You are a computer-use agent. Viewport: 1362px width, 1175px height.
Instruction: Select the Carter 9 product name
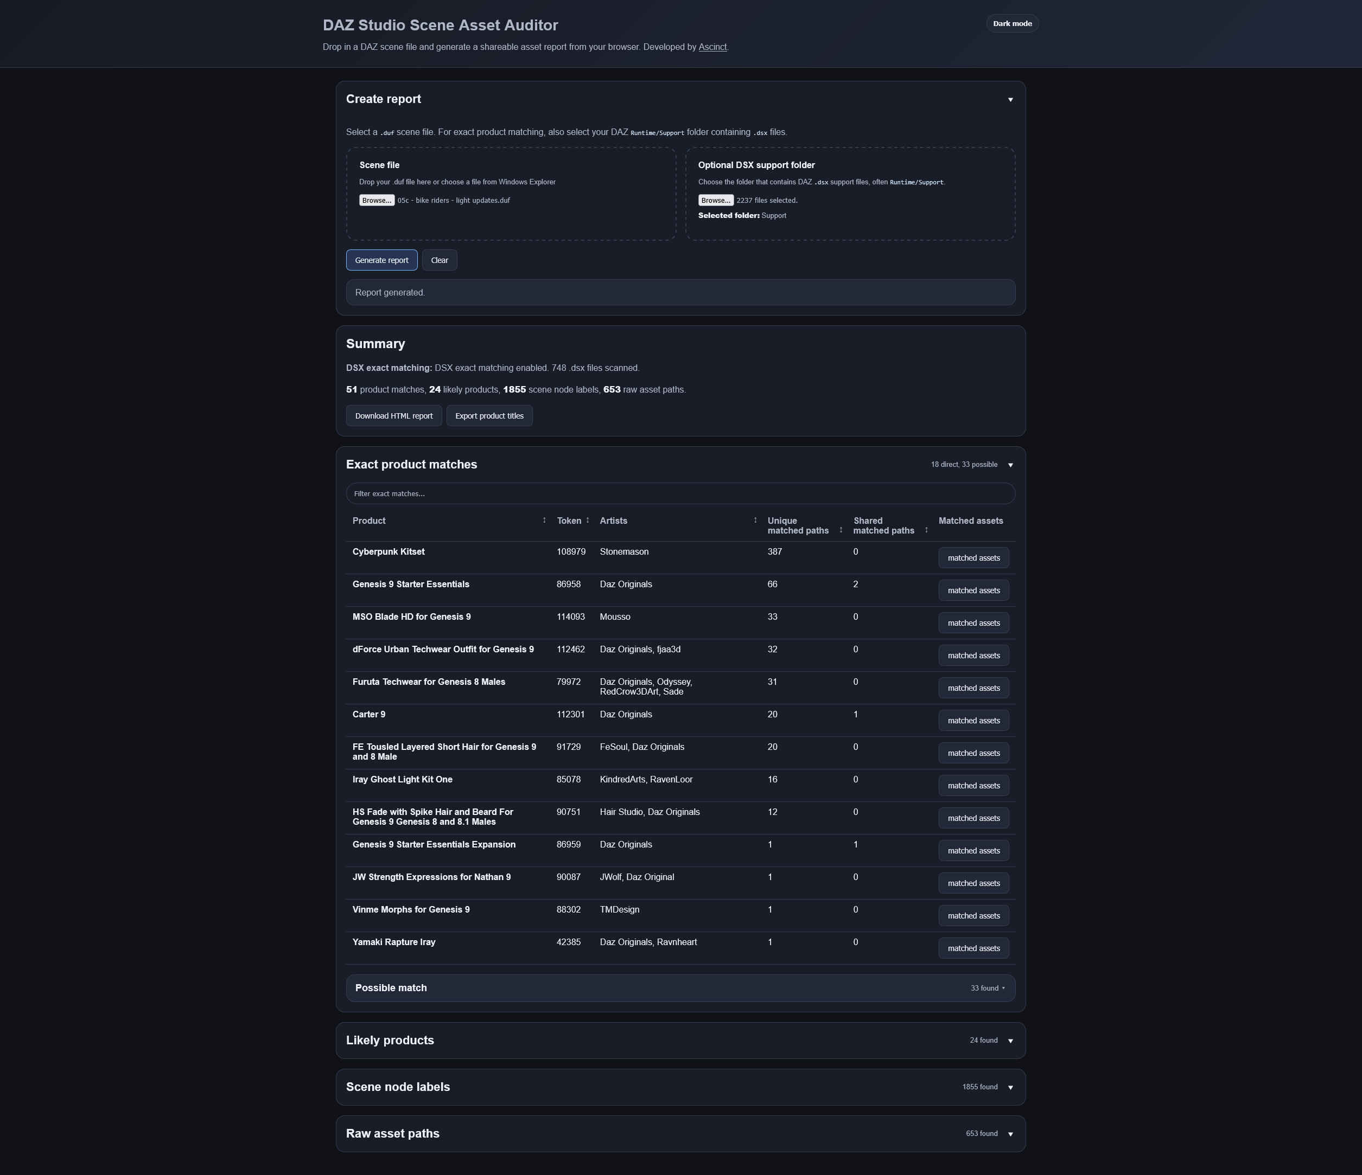click(369, 715)
